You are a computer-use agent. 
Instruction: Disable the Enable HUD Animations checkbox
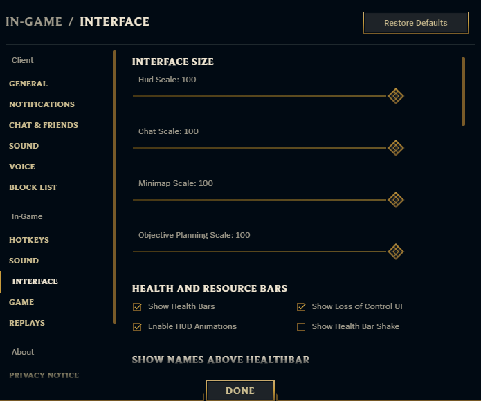coord(137,327)
